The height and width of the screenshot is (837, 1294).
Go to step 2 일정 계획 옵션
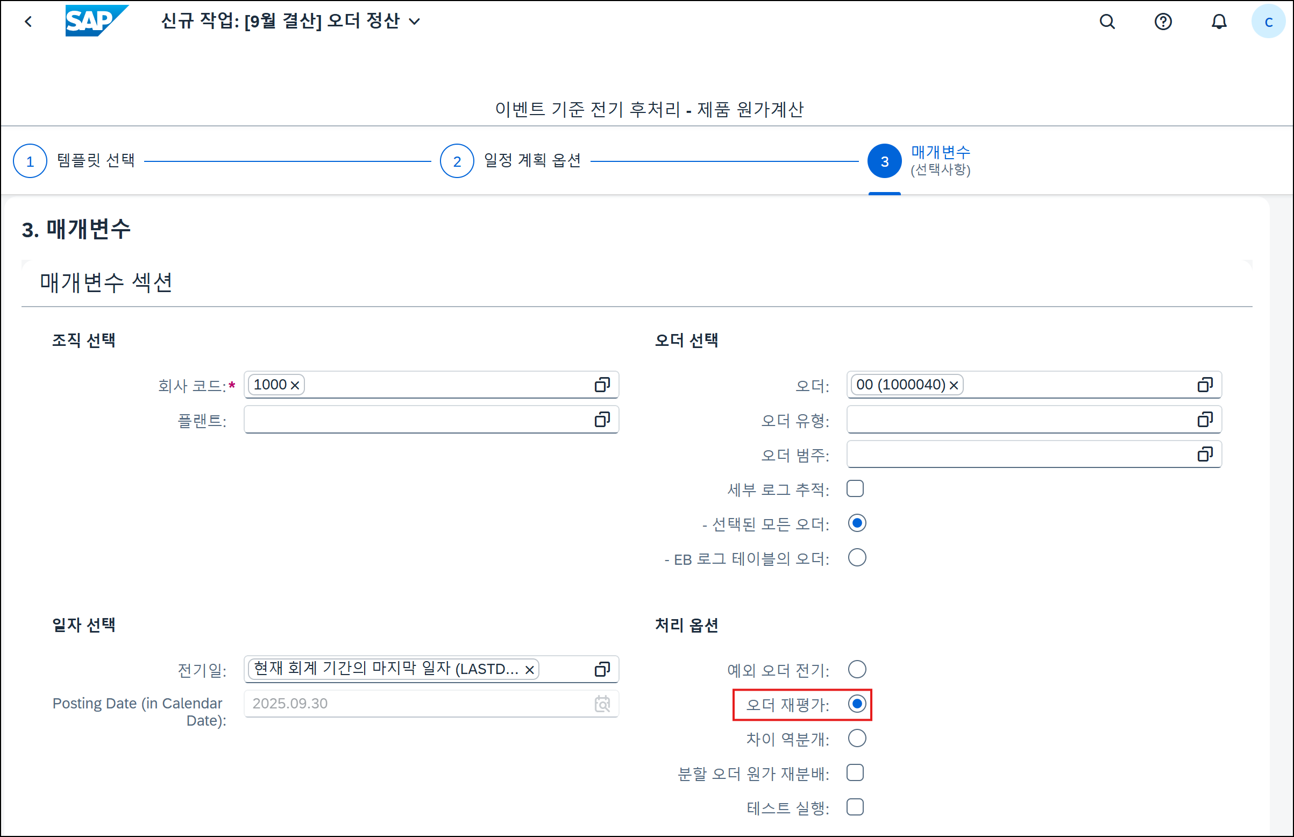(x=457, y=161)
